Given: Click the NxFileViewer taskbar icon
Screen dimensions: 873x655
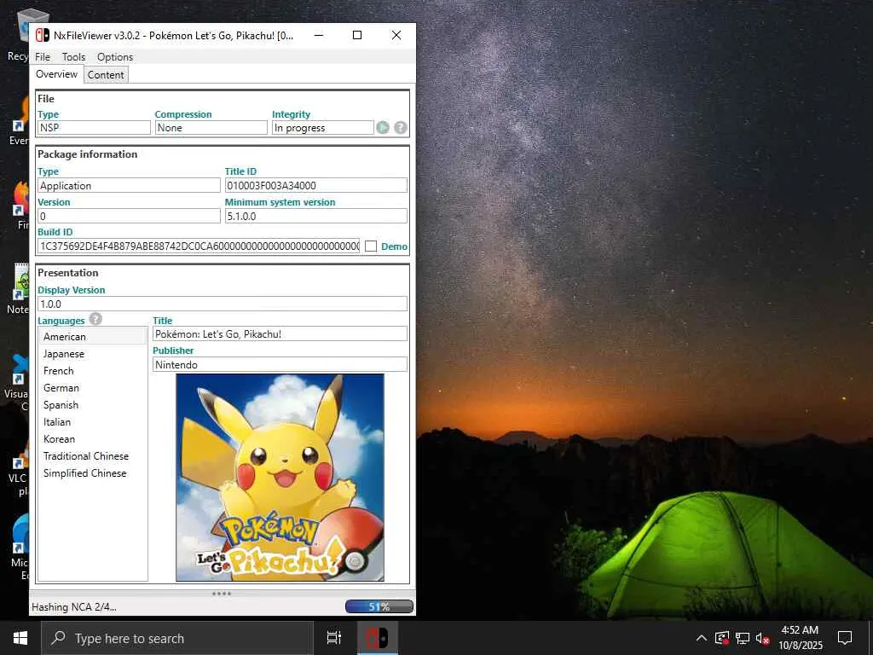Looking at the screenshot, I should click(x=377, y=638).
